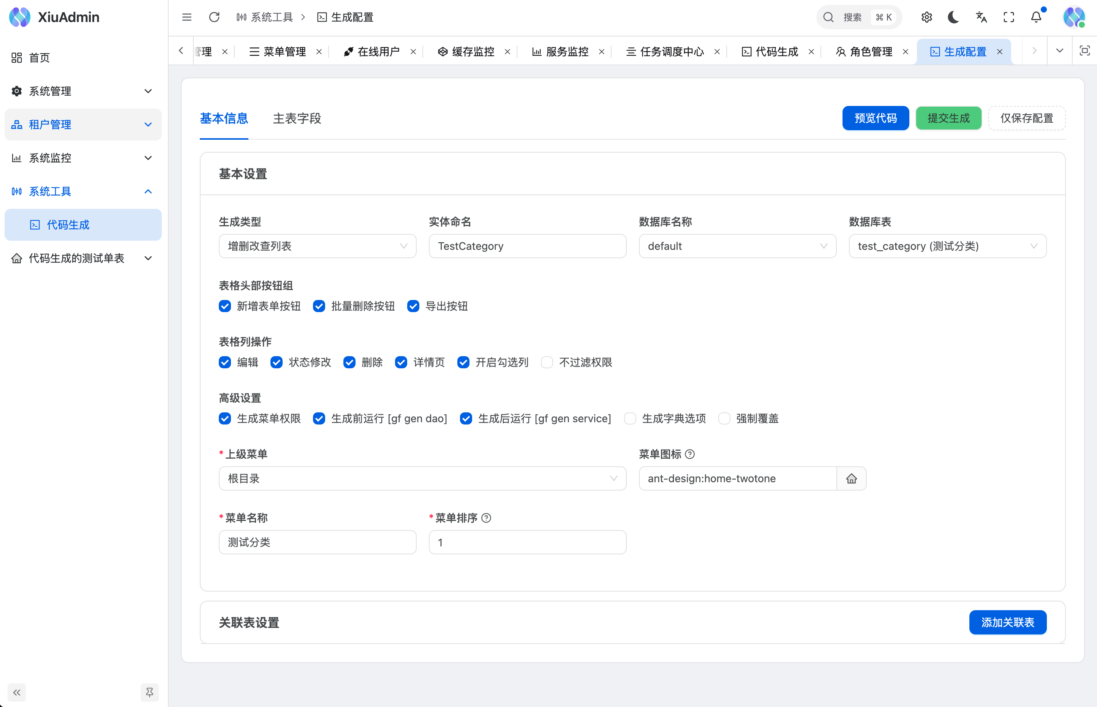The image size is (1097, 707).
Task: Open the settings gear icon in header
Action: point(926,17)
